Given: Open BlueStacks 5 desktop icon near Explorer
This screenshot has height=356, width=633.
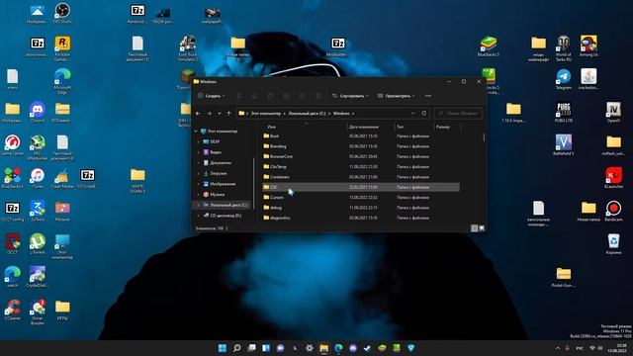Looking at the screenshot, I should pos(489,46).
